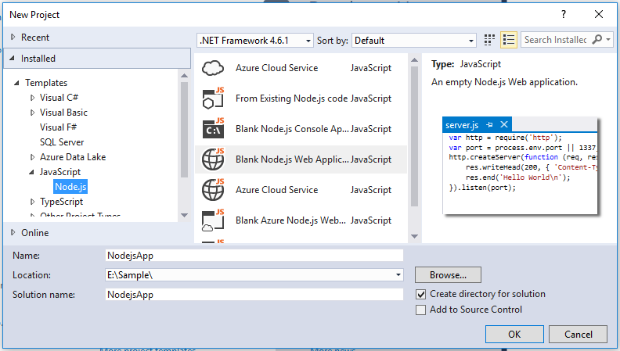Close the server.js preview tab

pyautogui.click(x=504, y=125)
